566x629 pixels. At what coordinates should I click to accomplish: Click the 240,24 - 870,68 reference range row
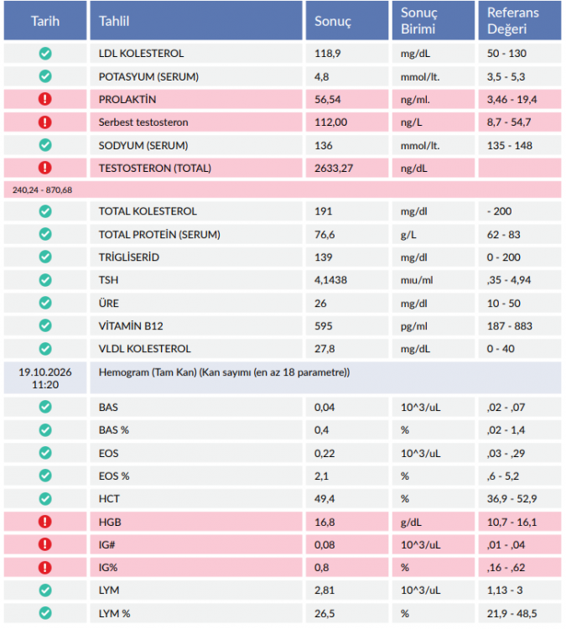[x=283, y=190]
